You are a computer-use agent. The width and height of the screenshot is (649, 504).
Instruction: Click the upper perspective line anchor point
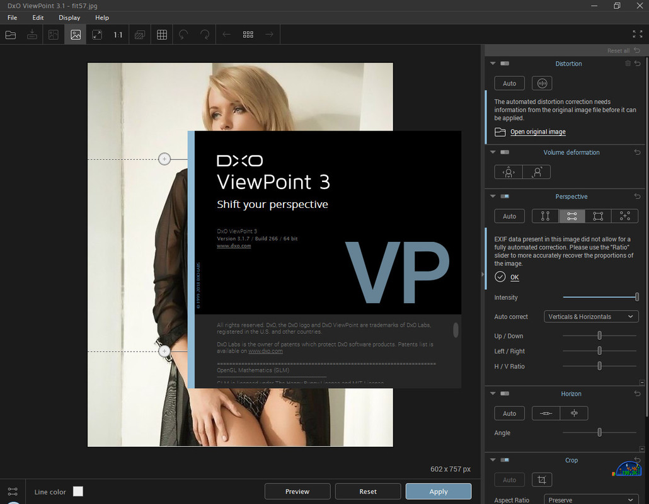pos(164,159)
